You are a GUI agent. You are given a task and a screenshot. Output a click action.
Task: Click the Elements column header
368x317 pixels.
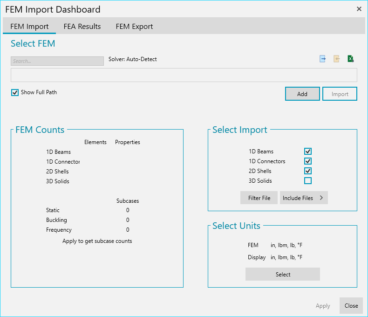95,142
